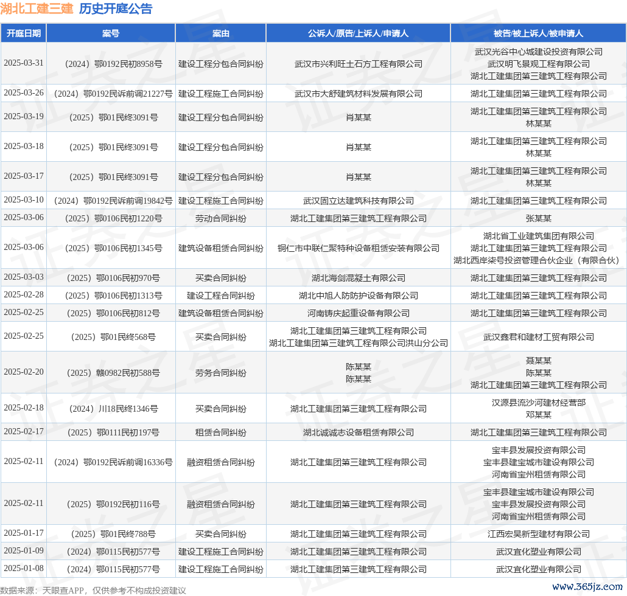627x596 pixels.
Task: Click plaintiff 河南铸庆起重设备有限公司
Action: pos(359,314)
